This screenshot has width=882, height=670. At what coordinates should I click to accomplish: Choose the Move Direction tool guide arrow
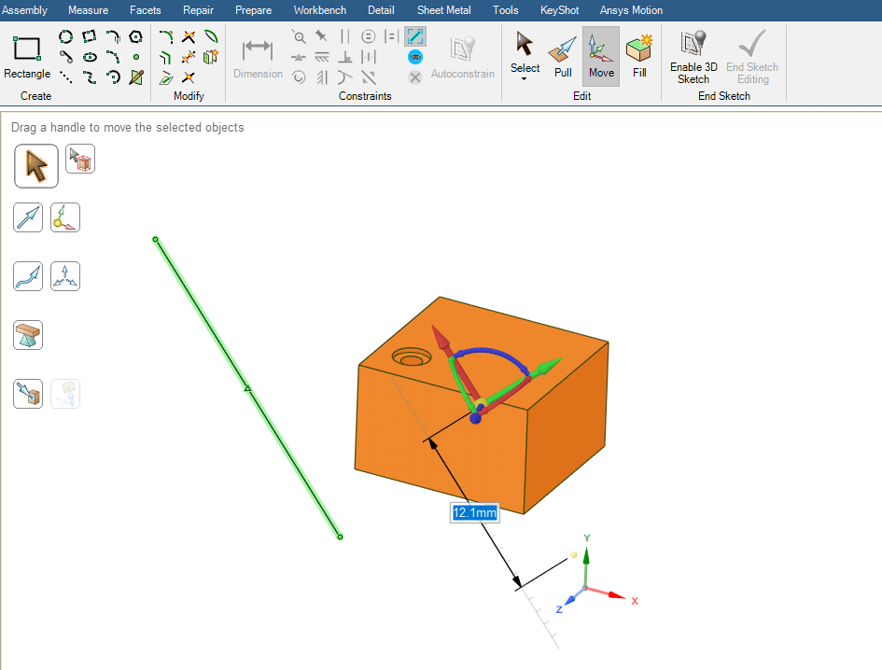pyautogui.click(x=28, y=217)
